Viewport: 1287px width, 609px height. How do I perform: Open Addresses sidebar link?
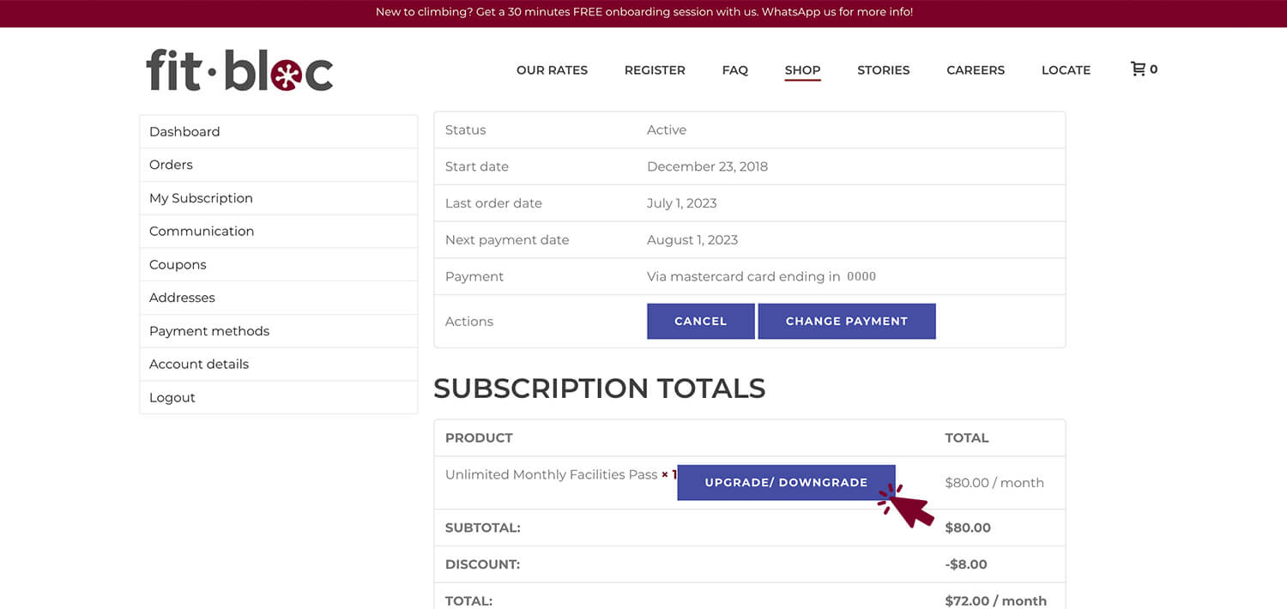coord(182,298)
